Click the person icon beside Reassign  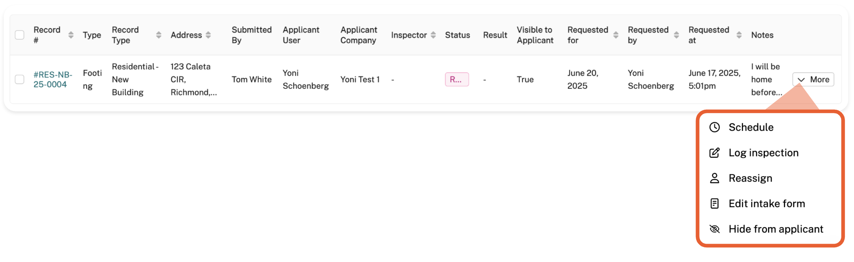pos(714,178)
